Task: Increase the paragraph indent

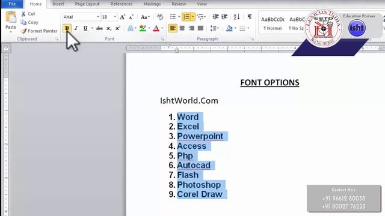Action: [224, 17]
